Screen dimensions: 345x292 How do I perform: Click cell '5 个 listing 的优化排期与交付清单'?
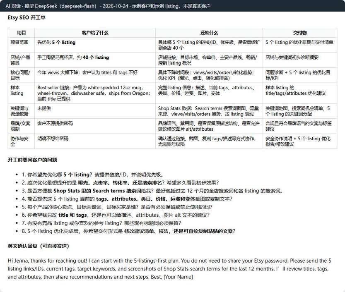tap(300, 45)
